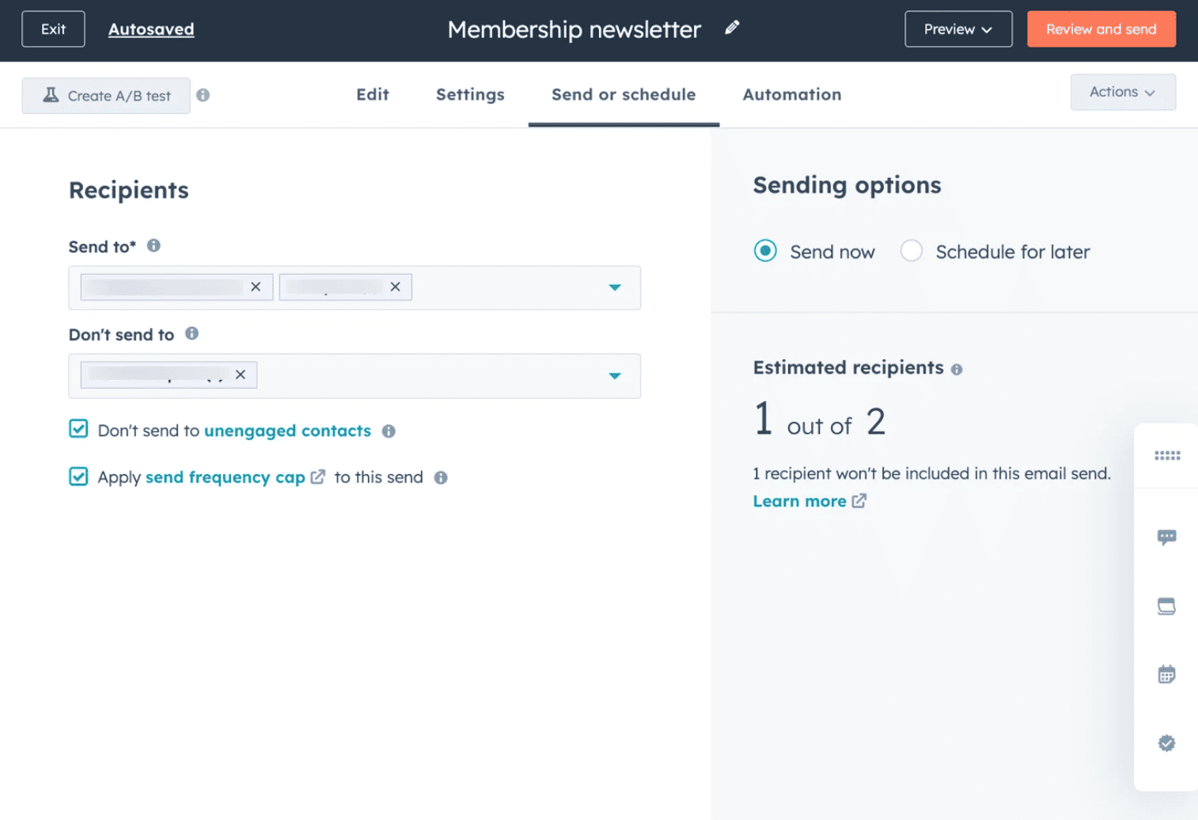
Task: Open the external link icon after send frequency cap
Action: click(318, 476)
